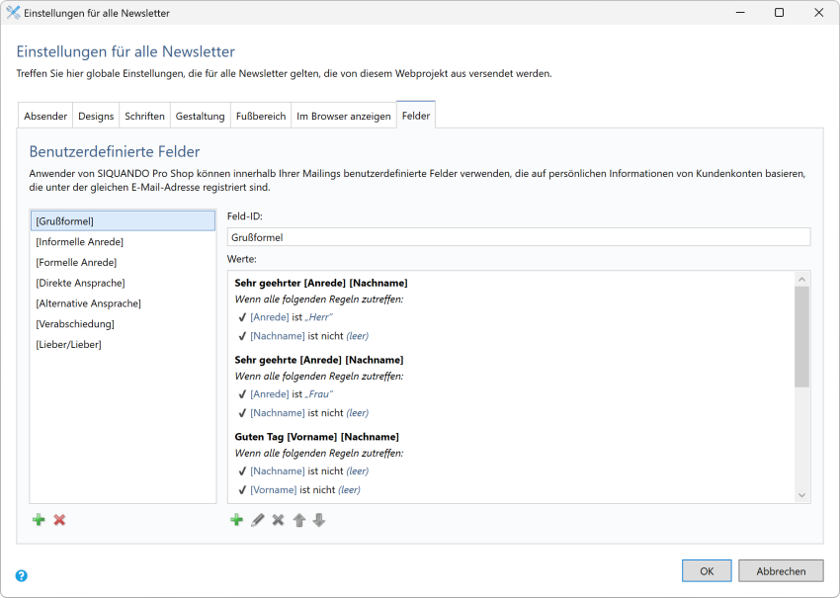Click green plus below the field list

pyautogui.click(x=39, y=520)
